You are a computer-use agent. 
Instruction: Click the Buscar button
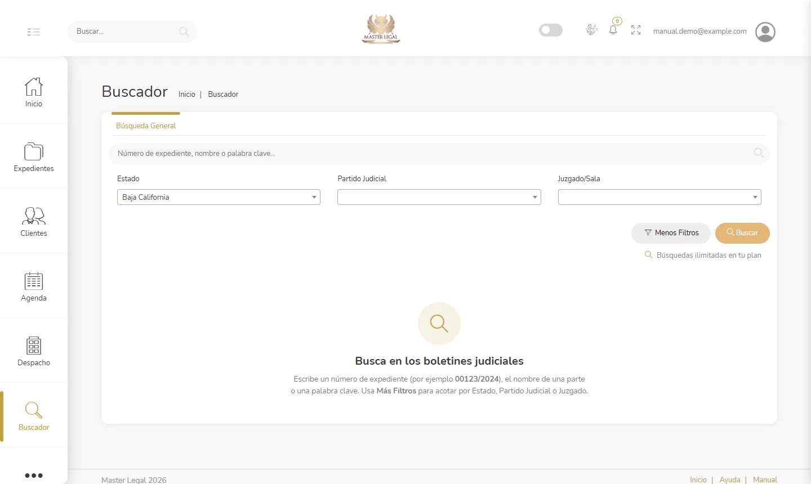pyautogui.click(x=742, y=233)
